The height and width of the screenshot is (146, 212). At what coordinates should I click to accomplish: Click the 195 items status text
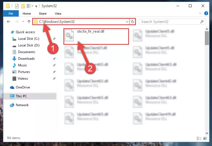point(14,138)
